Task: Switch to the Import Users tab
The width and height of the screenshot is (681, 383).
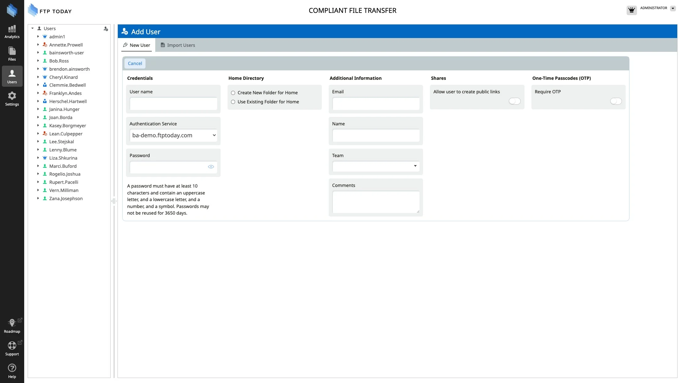Action: coord(178,45)
